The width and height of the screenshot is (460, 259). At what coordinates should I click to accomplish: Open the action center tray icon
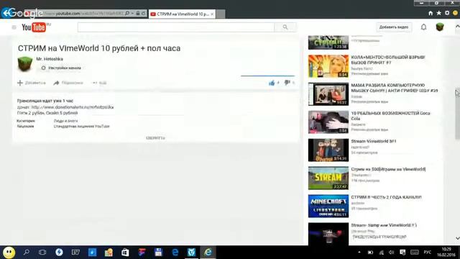(x=402, y=253)
